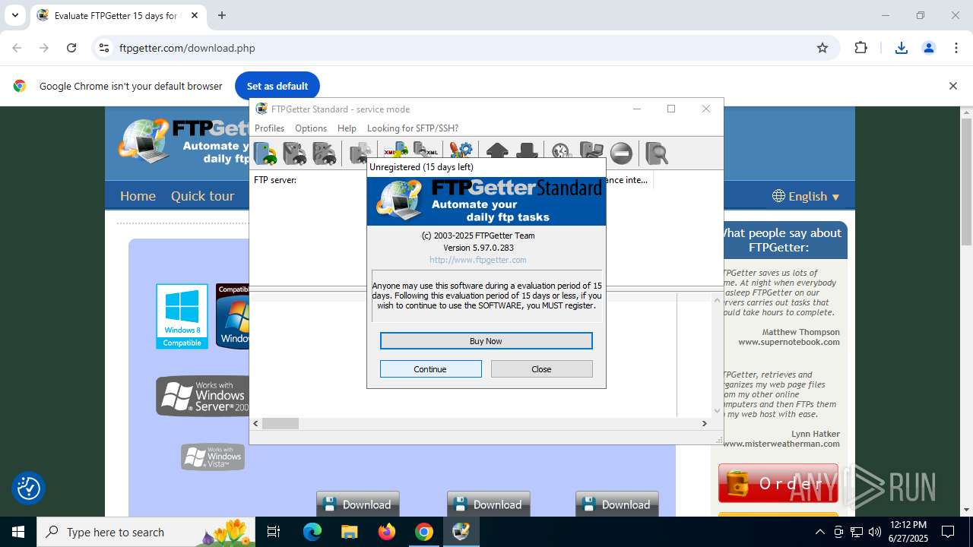Click the middle Download button on webpage

(488, 504)
